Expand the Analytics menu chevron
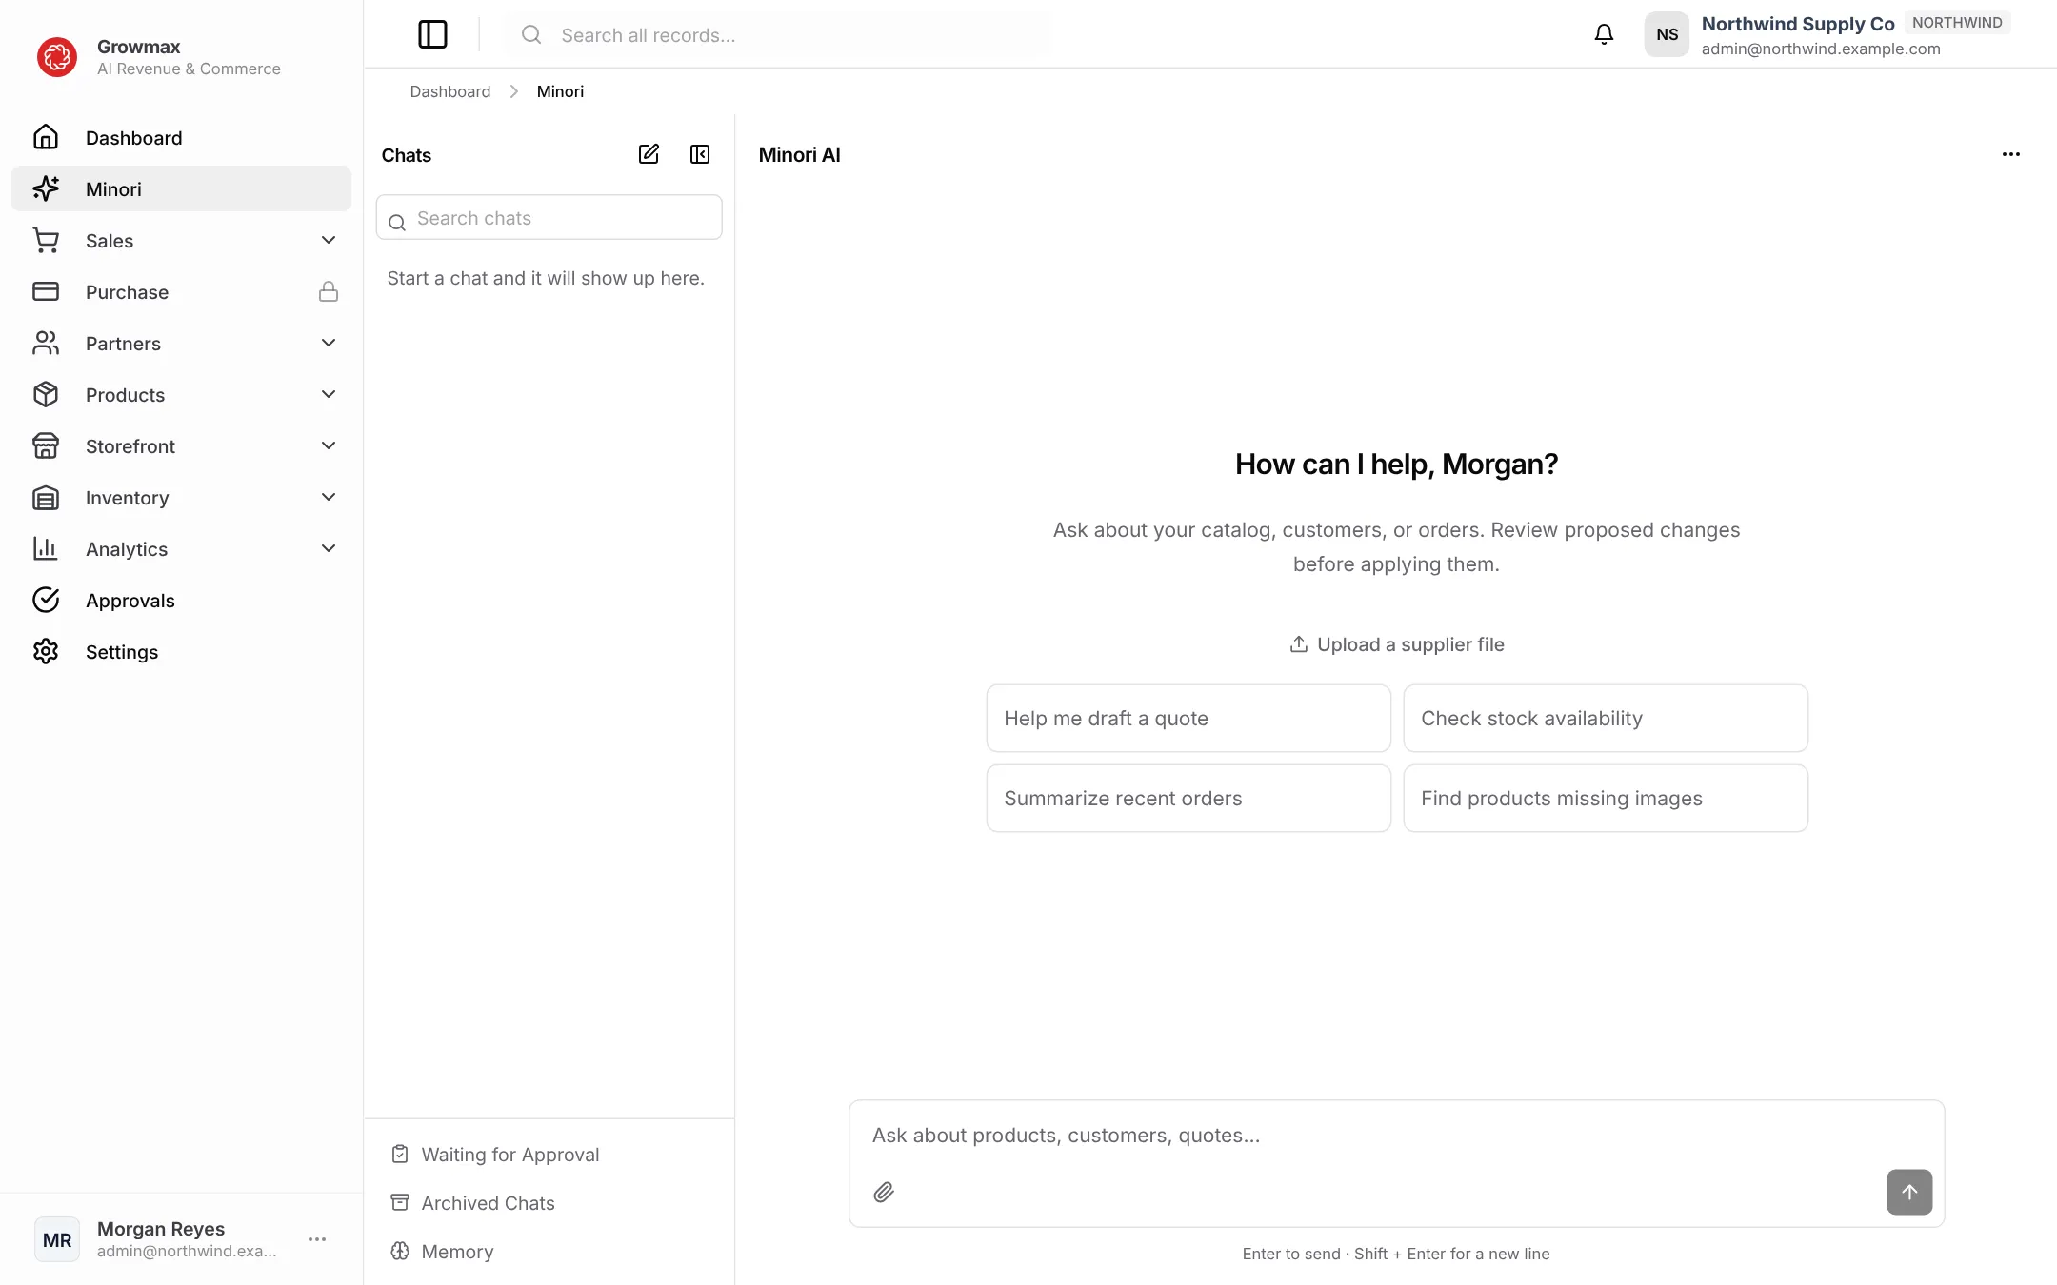Viewport: 2057px width, 1285px height. pyautogui.click(x=329, y=548)
